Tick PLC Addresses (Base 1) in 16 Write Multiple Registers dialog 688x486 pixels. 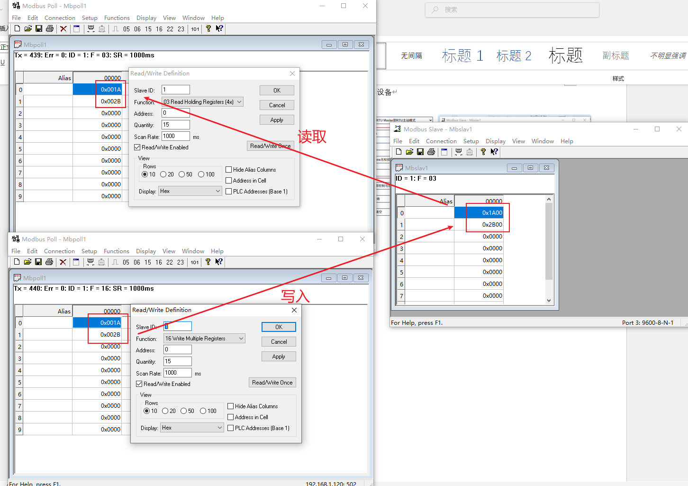[231, 428]
